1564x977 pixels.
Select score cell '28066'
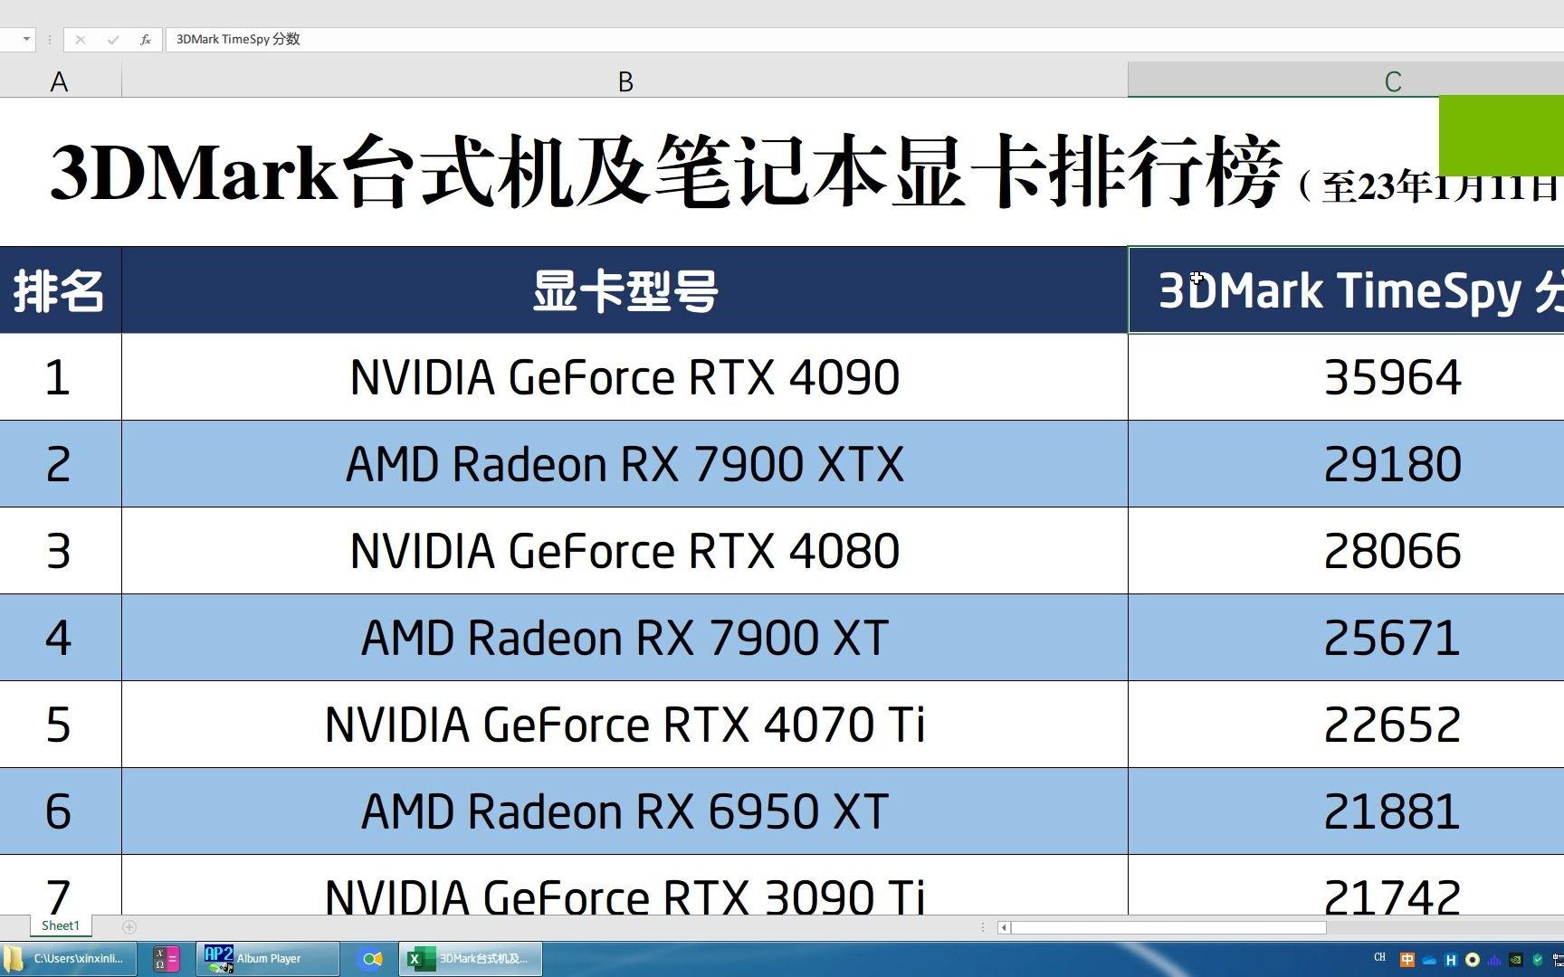pos(1346,551)
